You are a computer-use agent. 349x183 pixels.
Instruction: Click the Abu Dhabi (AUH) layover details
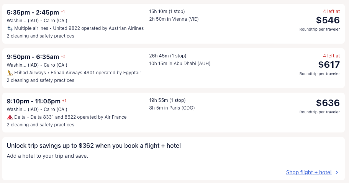[180, 64]
